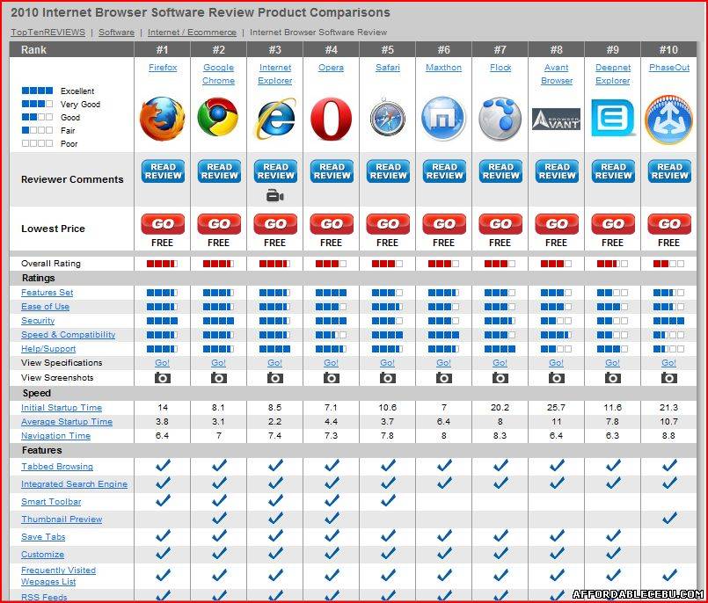Click Firefox initial startup time value 14

click(163, 408)
